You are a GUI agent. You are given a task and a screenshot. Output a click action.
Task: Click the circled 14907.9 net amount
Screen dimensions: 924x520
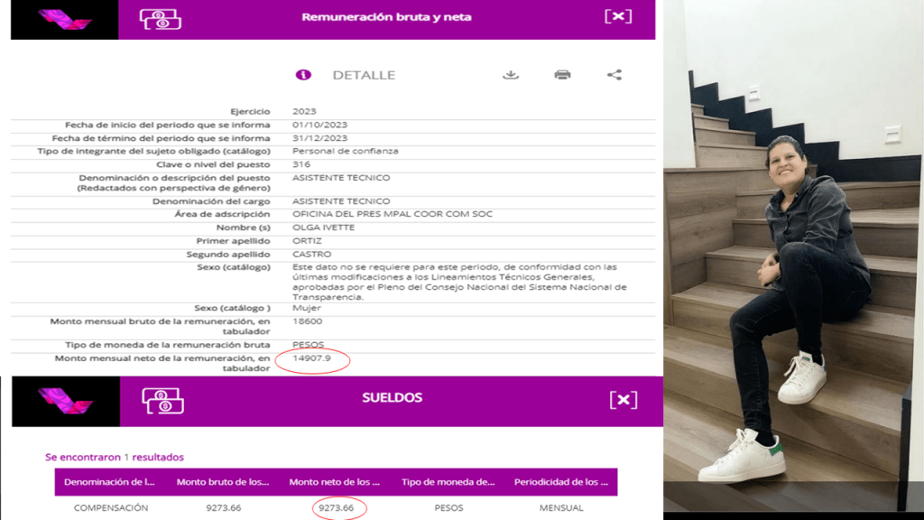pyautogui.click(x=312, y=360)
